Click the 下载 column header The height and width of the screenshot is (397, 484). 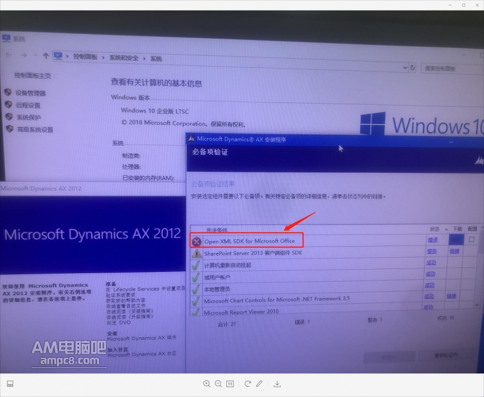[x=458, y=229]
